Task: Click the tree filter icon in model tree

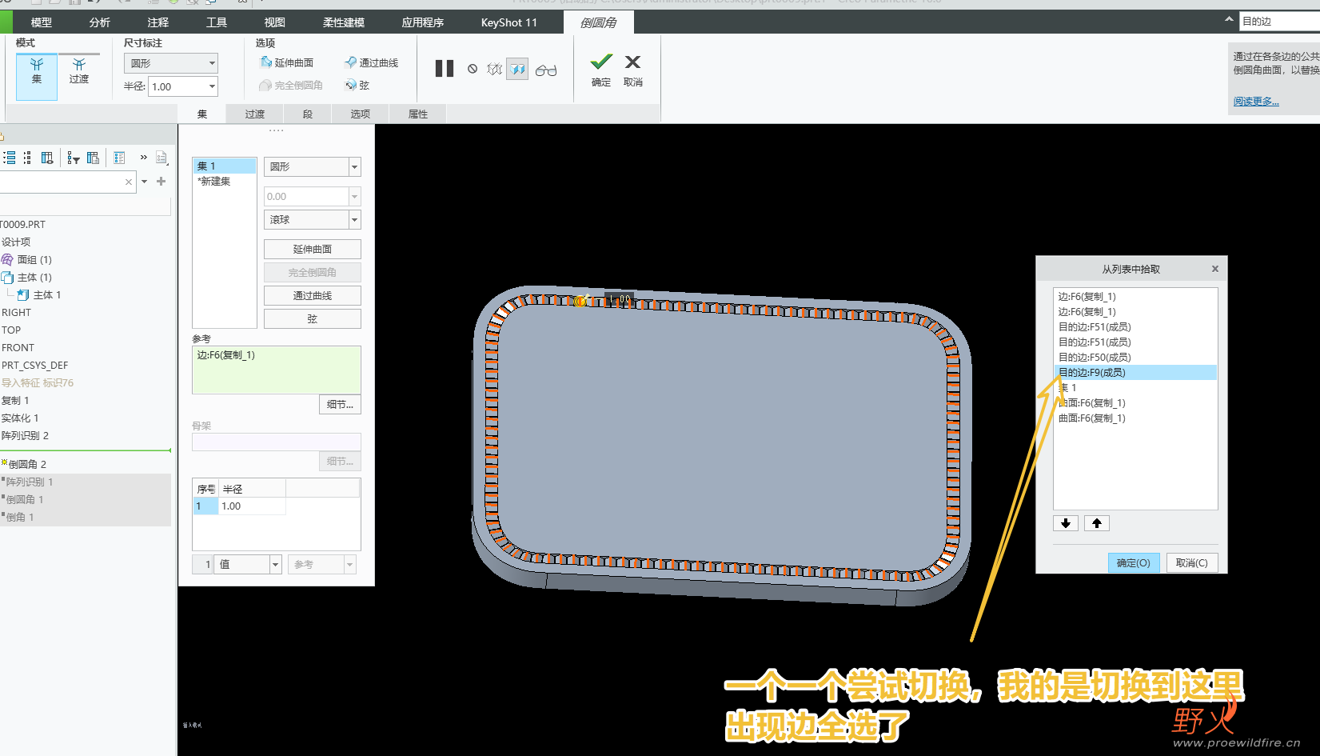Action: [74, 158]
